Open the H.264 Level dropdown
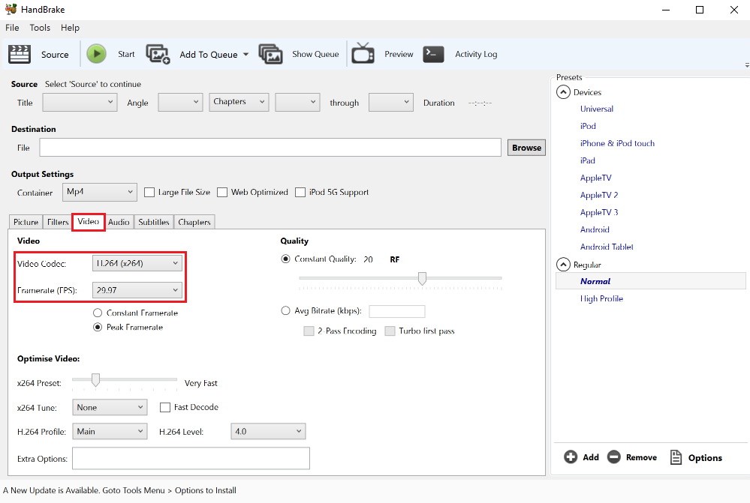This screenshot has height=503, width=750. point(268,431)
